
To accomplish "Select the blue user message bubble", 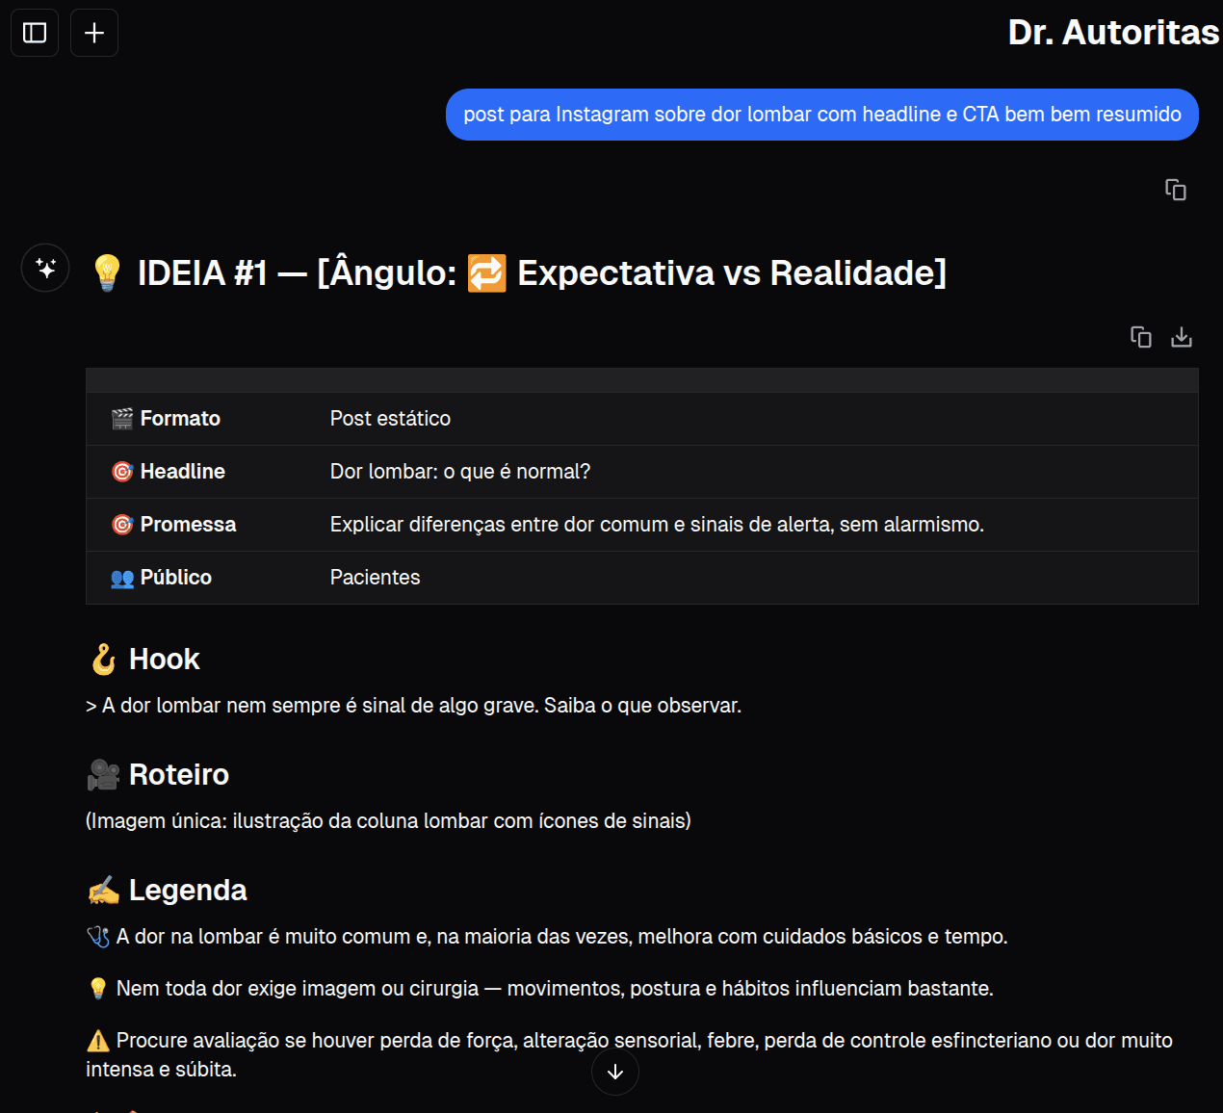I will pyautogui.click(x=821, y=114).
